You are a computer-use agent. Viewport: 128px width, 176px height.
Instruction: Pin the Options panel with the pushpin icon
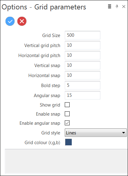pyautogui.click(x=117, y=6)
